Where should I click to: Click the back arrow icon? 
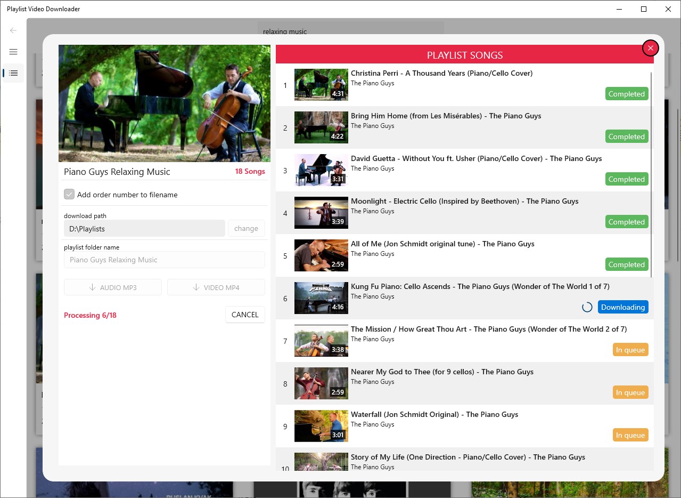[13, 30]
